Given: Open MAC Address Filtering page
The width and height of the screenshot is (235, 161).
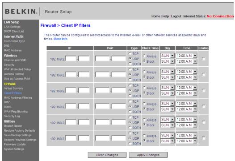Looking at the screenshot, I should [18, 97].
